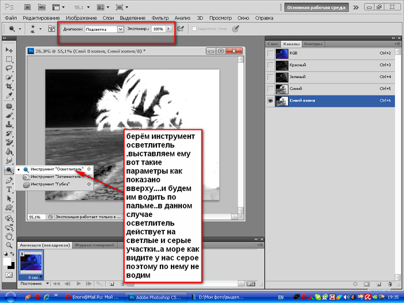This screenshot has width=404, height=303.
Task: Open the Изображение menu
Action: point(81,18)
